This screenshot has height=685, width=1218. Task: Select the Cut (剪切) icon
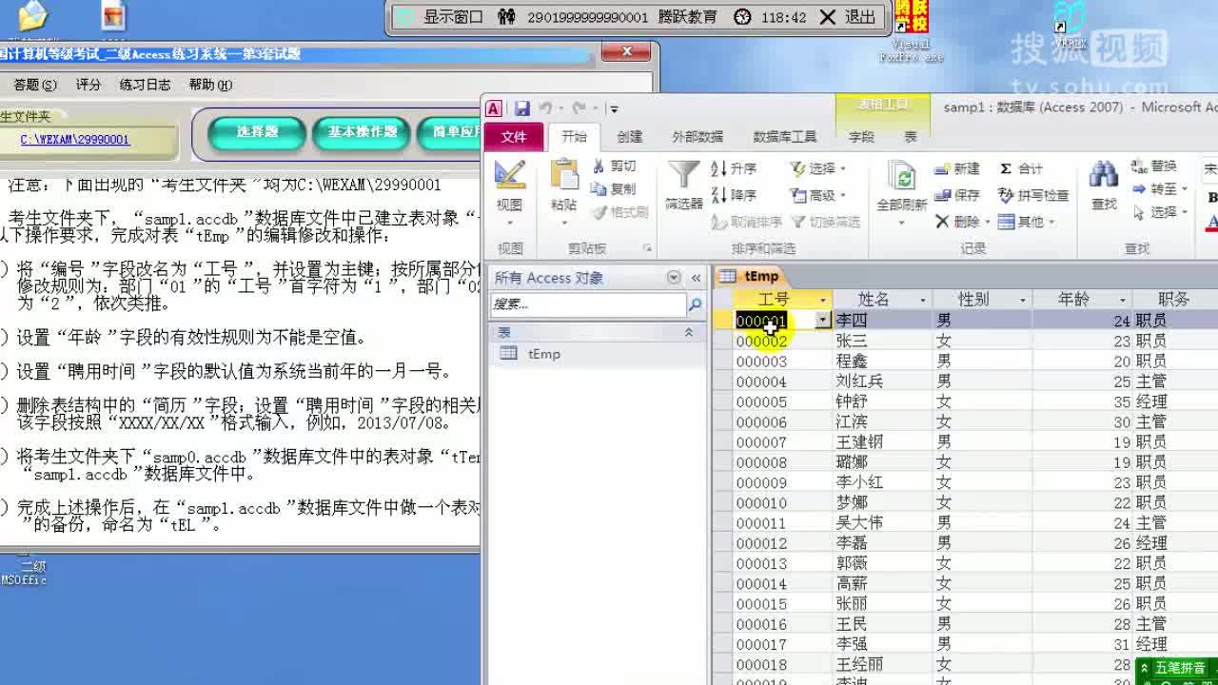click(x=609, y=165)
